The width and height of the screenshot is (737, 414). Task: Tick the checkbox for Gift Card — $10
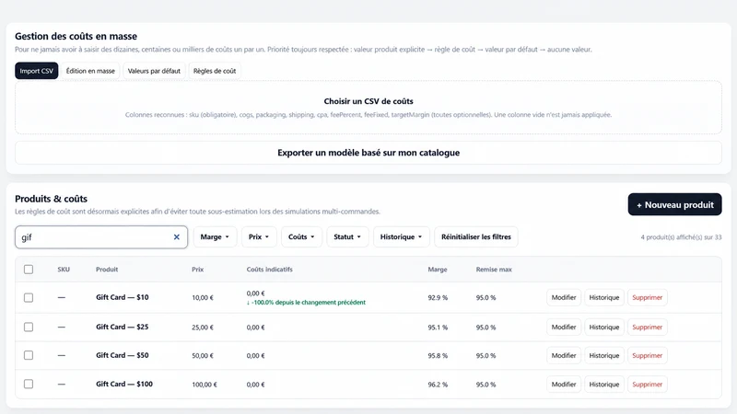click(x=29, y=297)
